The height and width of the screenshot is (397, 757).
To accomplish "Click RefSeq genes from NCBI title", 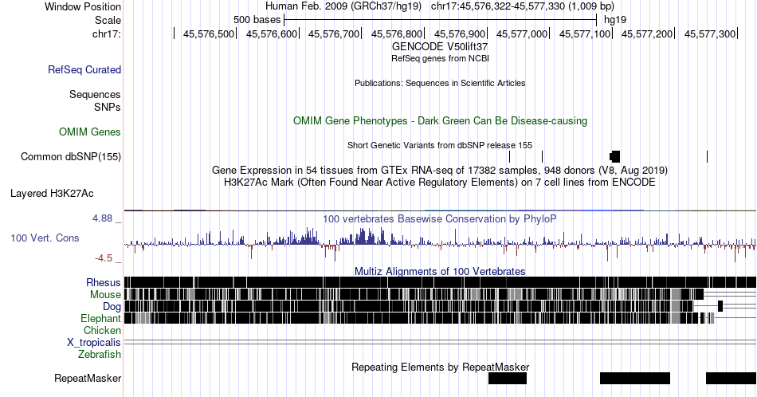I will (x=440, y=58).
